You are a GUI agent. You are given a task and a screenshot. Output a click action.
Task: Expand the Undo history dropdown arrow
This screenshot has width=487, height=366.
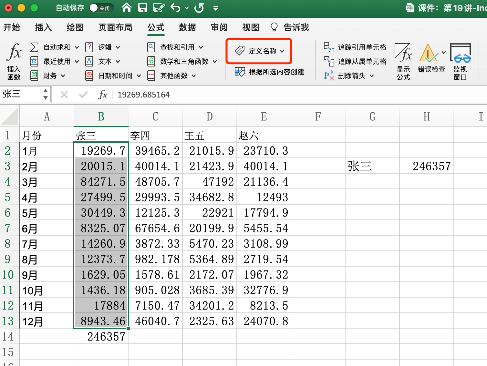click(x=187, y=8)
